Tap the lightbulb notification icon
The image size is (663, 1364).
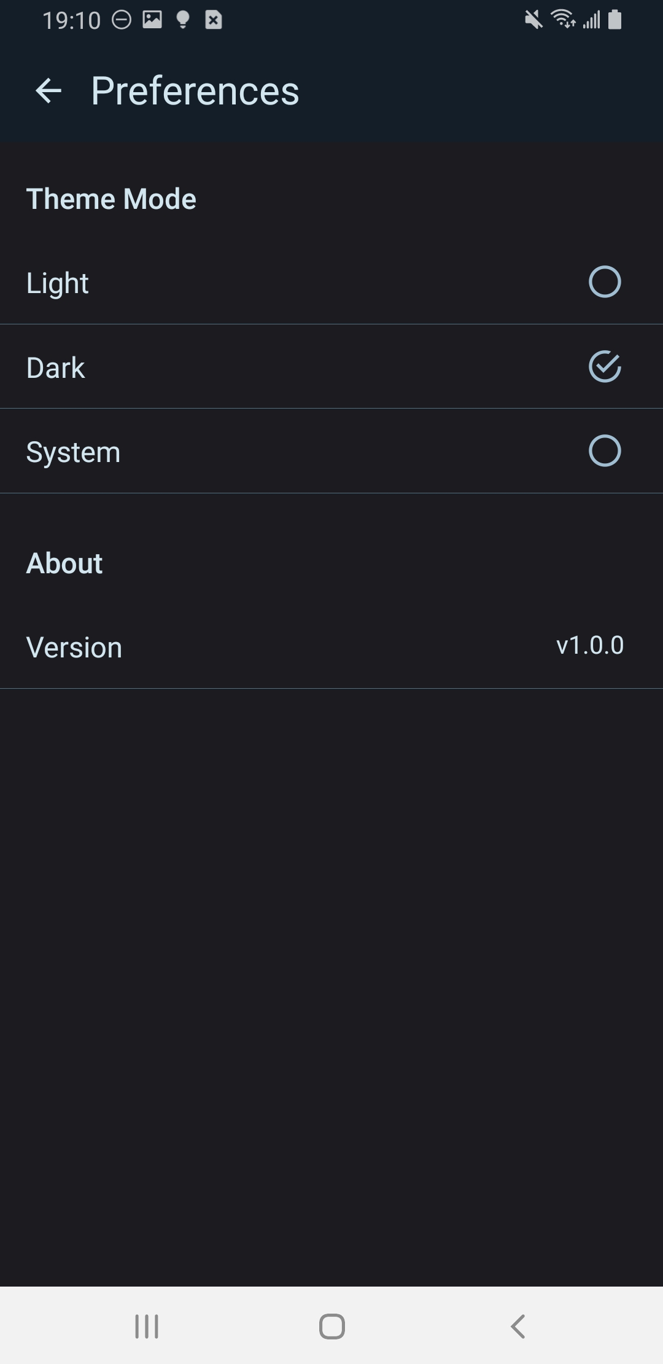[x=182, y=20]
